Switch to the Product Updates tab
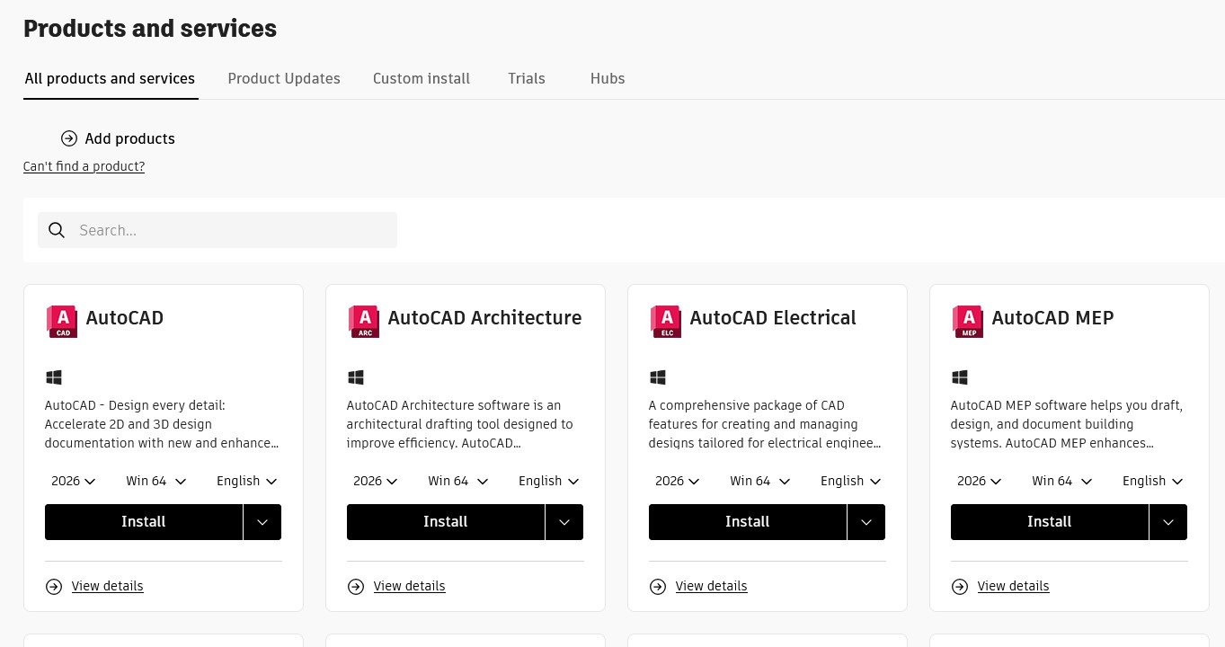This screenshot has height=647, width=1225. [284, 79]
